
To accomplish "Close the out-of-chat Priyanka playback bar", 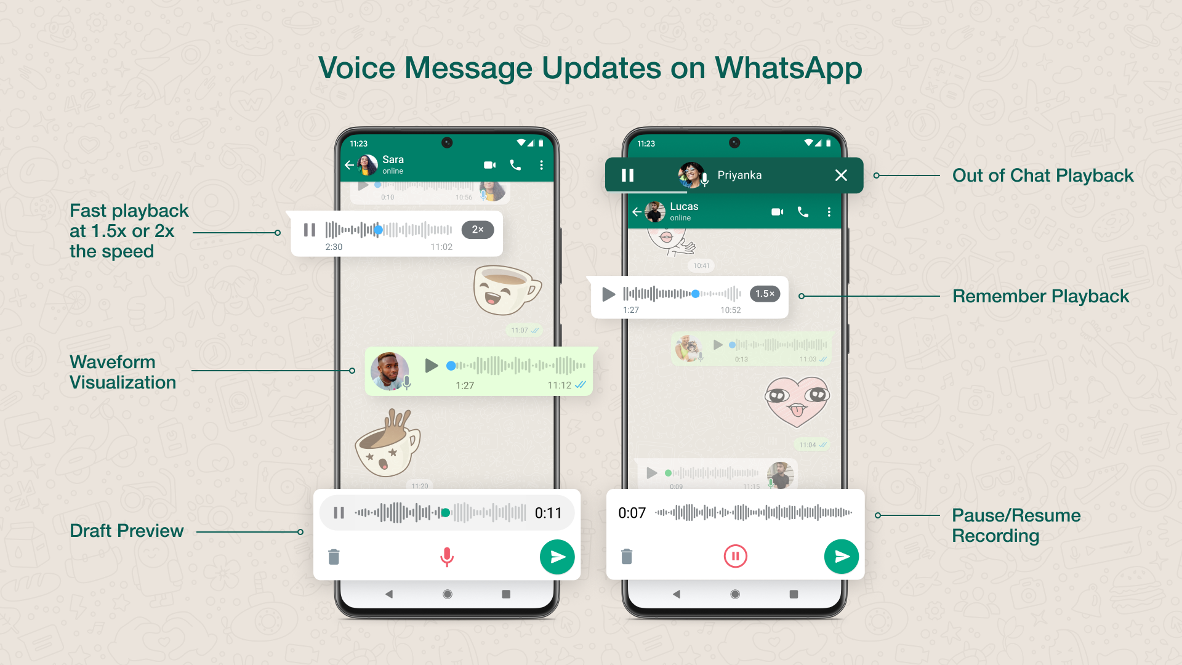I will (x=842, y=175).
